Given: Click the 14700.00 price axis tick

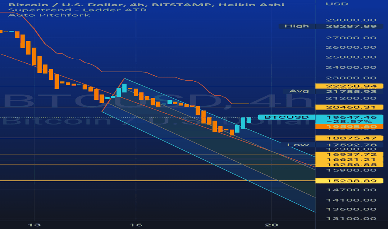Looking at the screenshot, I should (x=351, y=190).
